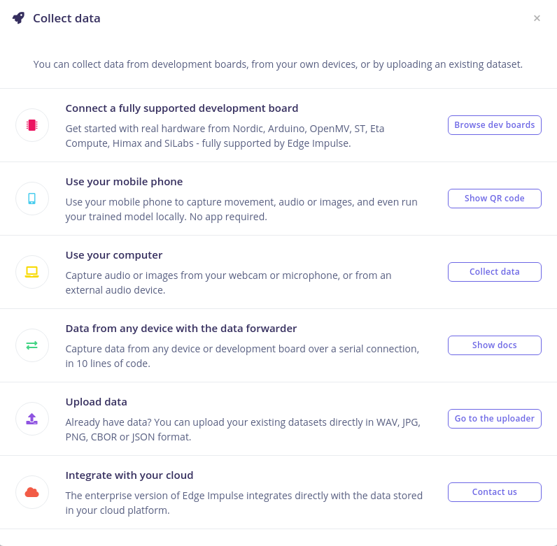Viewport: 557px width, 546px height.
Task: Show QR code for mobile phone
Action: click(x=495, y=199)
